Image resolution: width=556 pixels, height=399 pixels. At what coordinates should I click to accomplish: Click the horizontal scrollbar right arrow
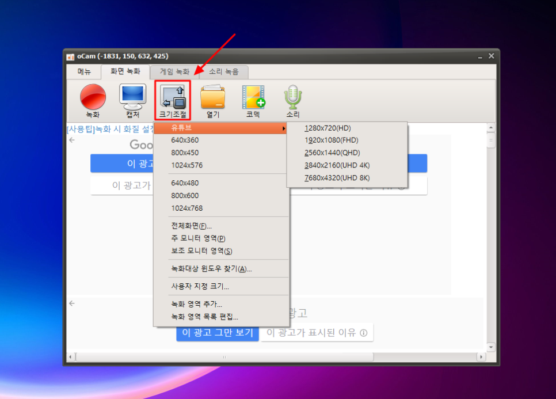481,357
